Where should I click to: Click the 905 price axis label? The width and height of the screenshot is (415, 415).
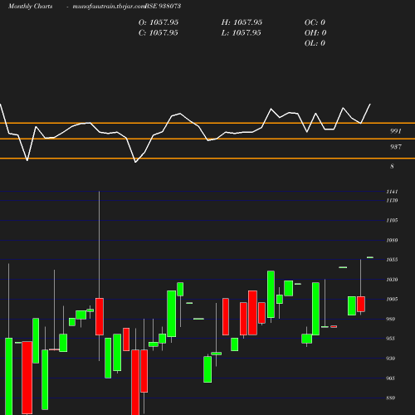[390, 378]
